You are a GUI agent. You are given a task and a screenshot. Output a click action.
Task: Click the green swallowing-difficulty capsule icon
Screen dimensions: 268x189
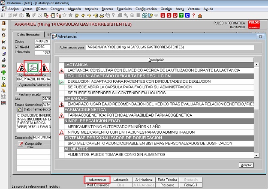pos(33,68)
